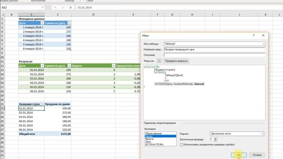The height and width of the screenshot is (159, 283).
Task: Expand the Имя таблицы combo box
Action: click(x=264, y=44)
